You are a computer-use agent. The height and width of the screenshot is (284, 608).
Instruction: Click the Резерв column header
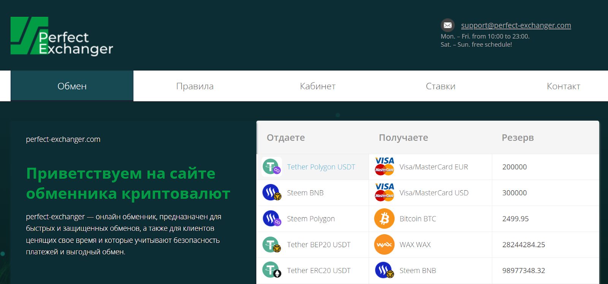(x=518, y=137)
